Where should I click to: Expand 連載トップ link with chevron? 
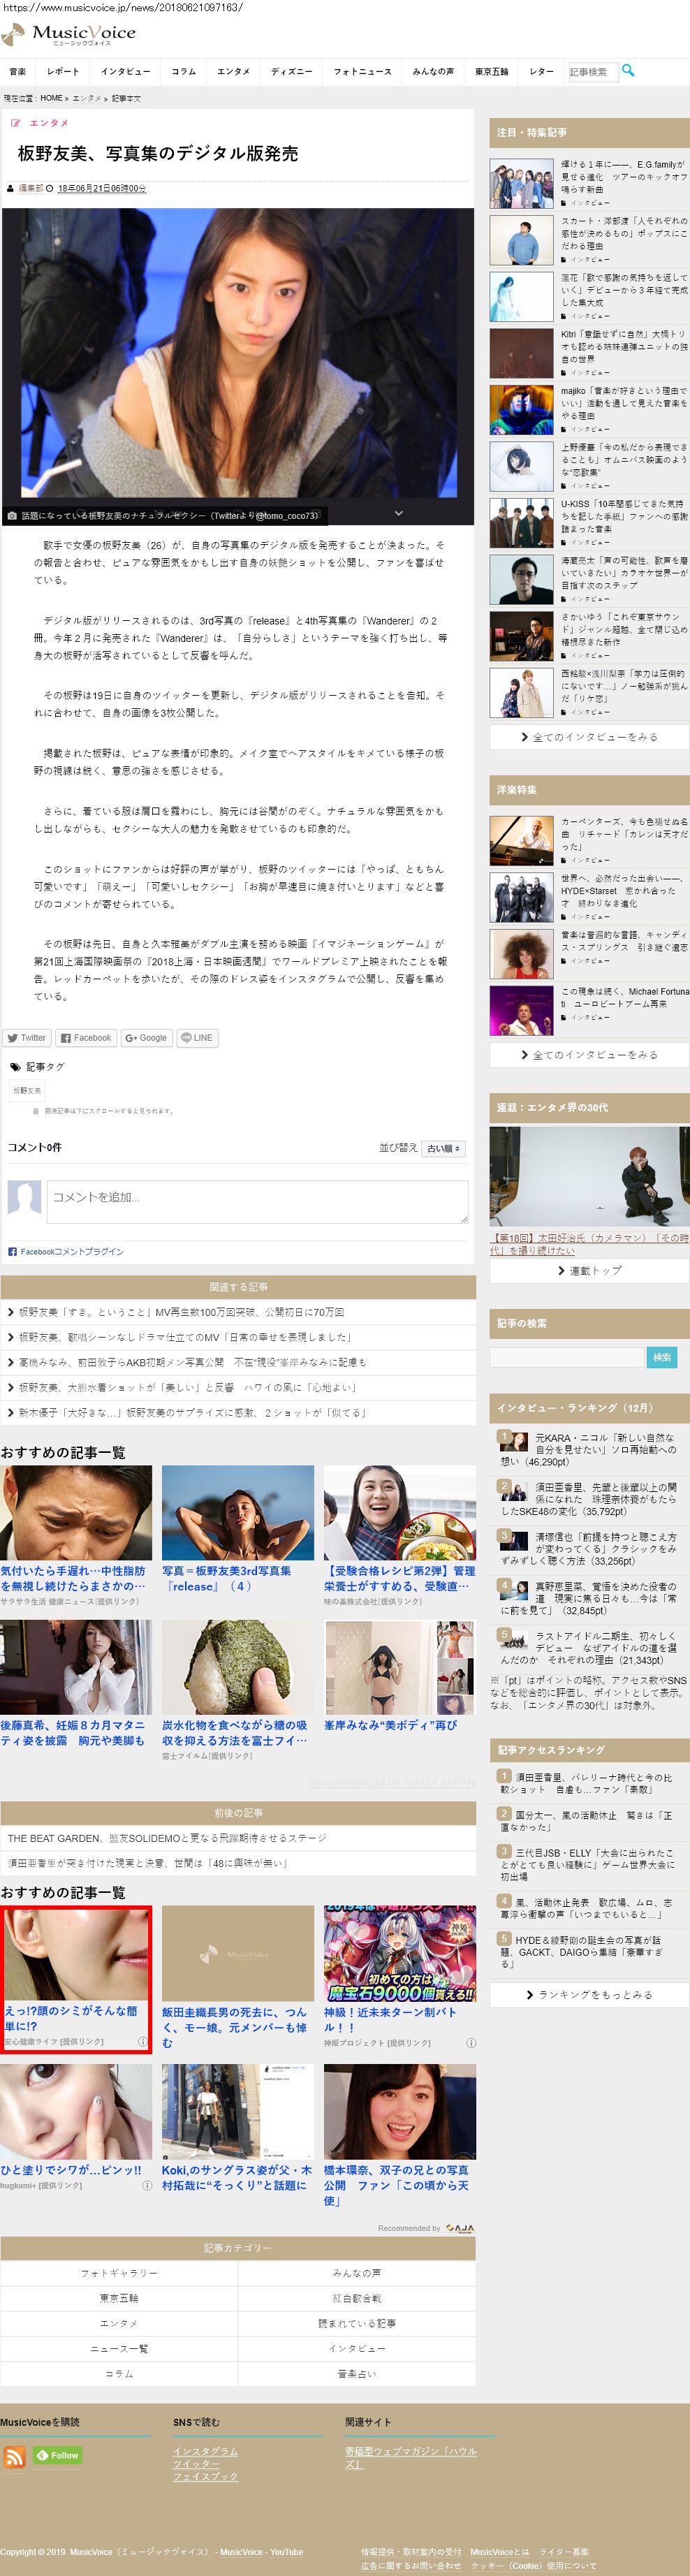coord(589,1270)
